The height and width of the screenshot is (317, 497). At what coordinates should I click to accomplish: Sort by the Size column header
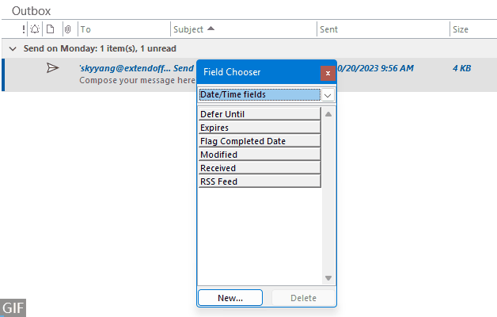click(461, 29)
